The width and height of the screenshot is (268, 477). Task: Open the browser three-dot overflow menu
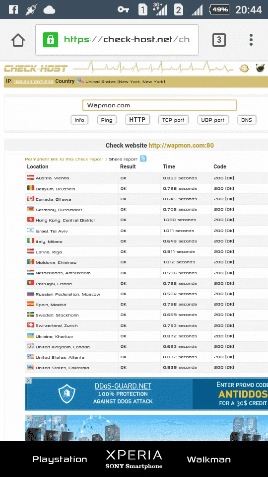[251, 40]
